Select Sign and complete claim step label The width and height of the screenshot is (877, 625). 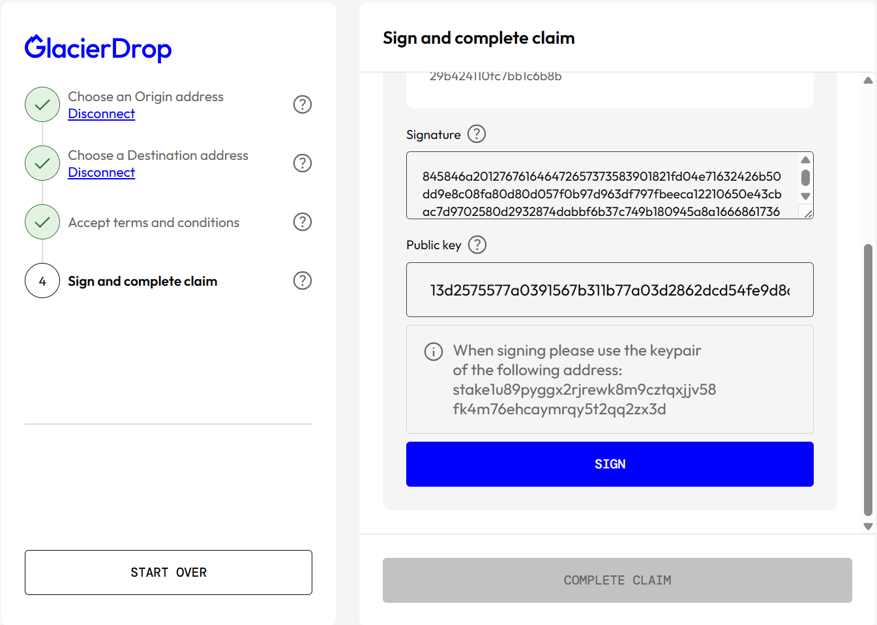tap(143, 281)
